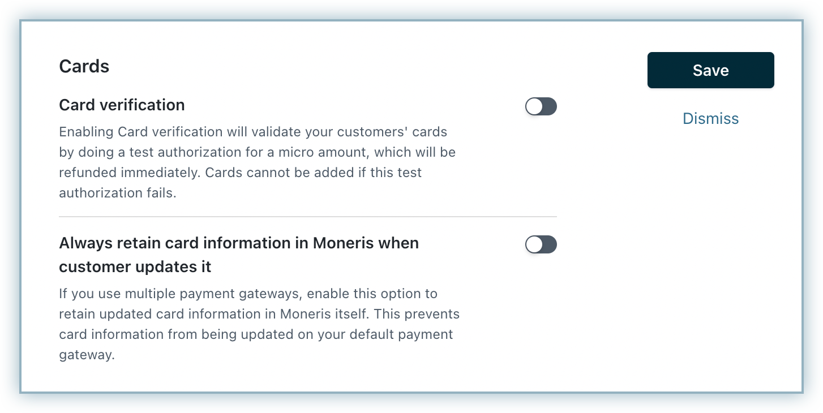Select the Card verification label
Viewport: 823px width, 413px height.
pos(122,105)
